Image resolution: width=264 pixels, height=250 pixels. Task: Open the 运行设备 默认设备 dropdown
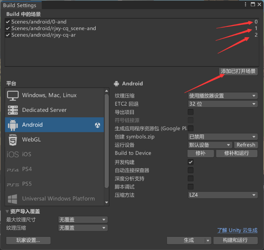pos(210,145)
